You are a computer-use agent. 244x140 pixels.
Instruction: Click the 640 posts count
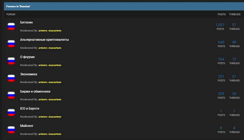click(221, 42)
